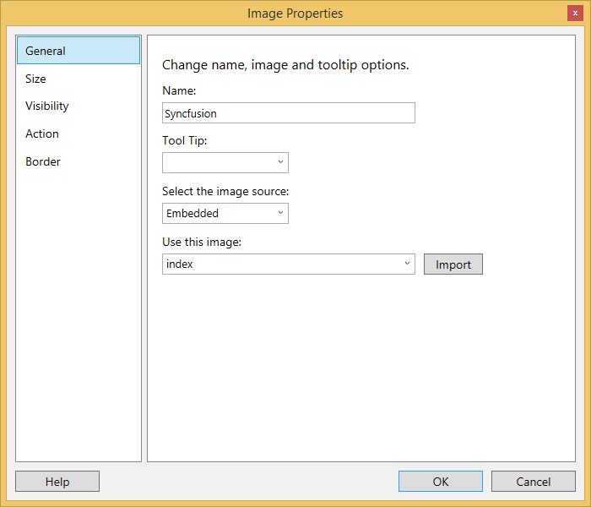Click the Name field containing Syncfusion
Viewport: 591px width, 507px height.
pos(288,113)
